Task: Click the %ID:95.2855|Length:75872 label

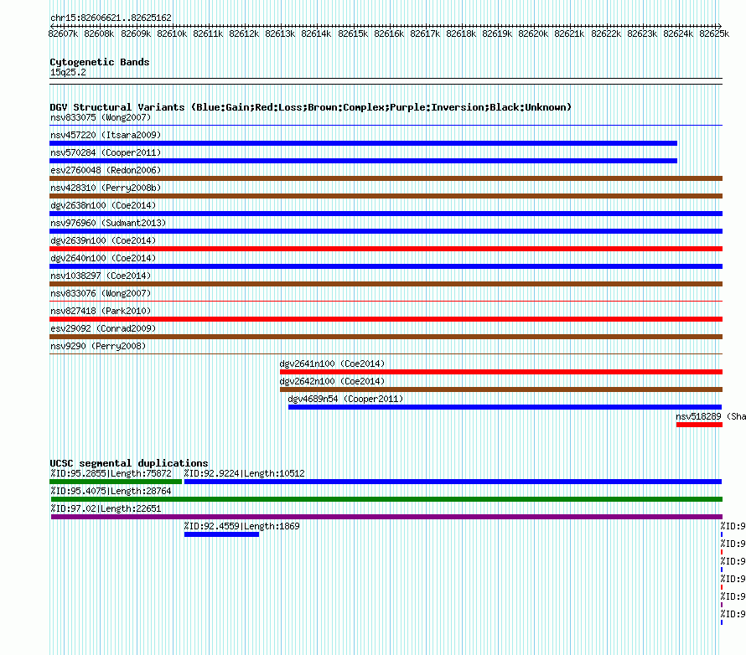Action: [x=111, y=473]
